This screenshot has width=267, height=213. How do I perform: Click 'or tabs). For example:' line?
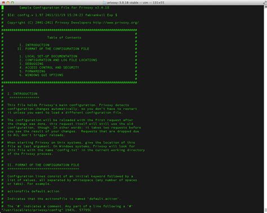click(29, 184)
